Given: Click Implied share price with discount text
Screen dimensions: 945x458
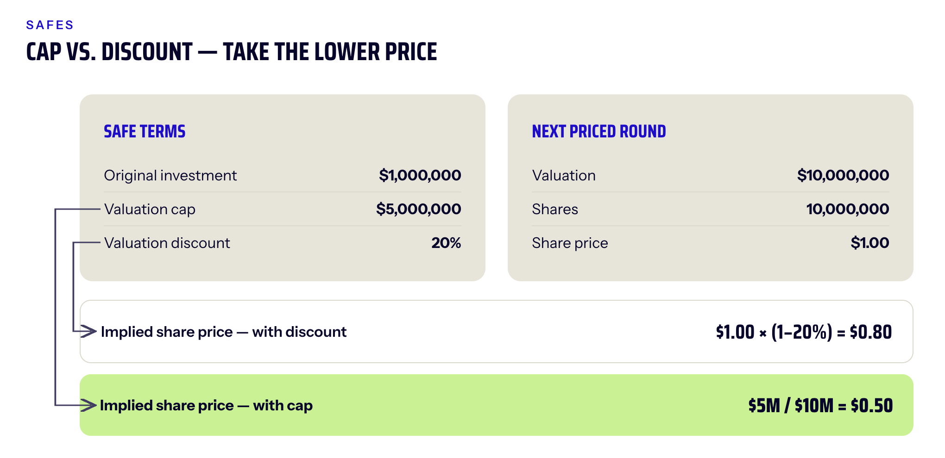Looking at the screenshot, I should click(x=224, y=332).
